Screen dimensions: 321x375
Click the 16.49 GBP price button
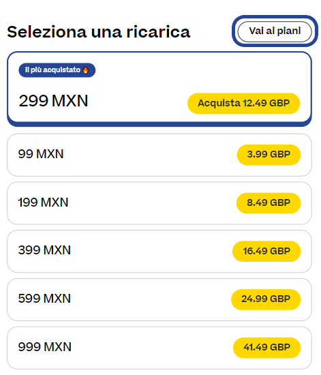[x=266, y=252]
